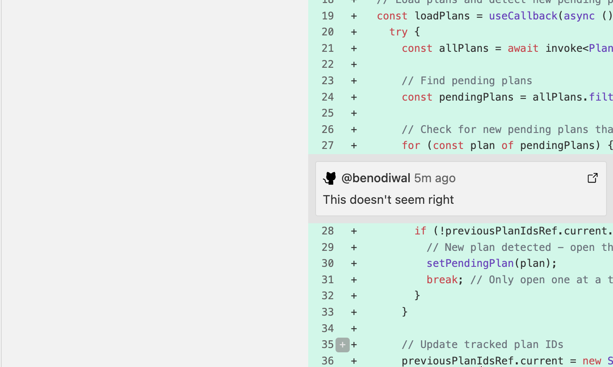Click line number 19 in the gutter
The image size is (613, 367).
click(x=327, y=16)
